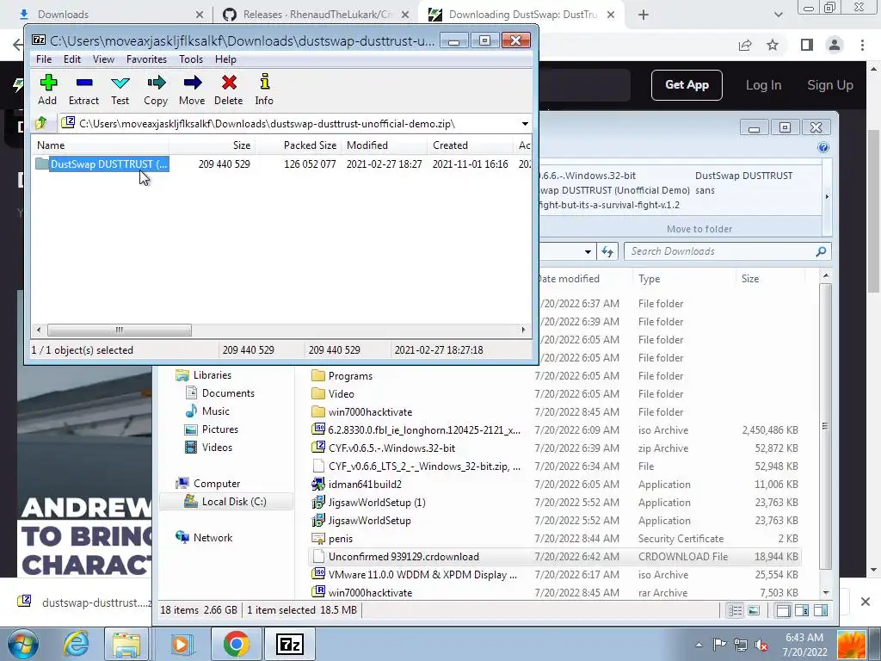Open the Favorites menu in 7-Zip
The height and width of the screenshot is (661, 881).
pos(146,59)
